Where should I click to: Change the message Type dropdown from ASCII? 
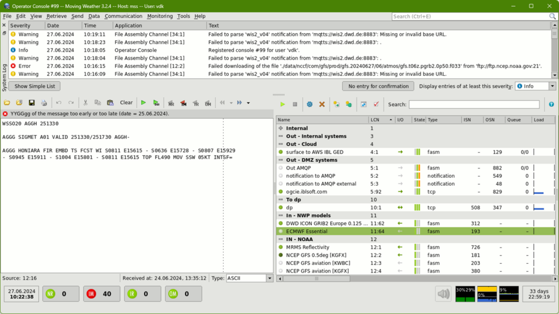tap(249, 277)
